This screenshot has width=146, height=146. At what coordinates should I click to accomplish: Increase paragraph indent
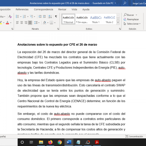44,16
